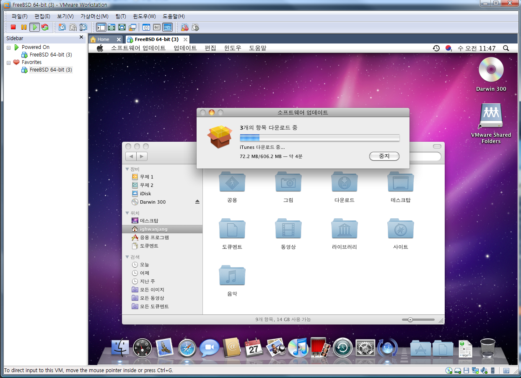Open Safari from the Dock
This screenshot has height=378, width=521.
pyautogui.click(x=187, y=348)
